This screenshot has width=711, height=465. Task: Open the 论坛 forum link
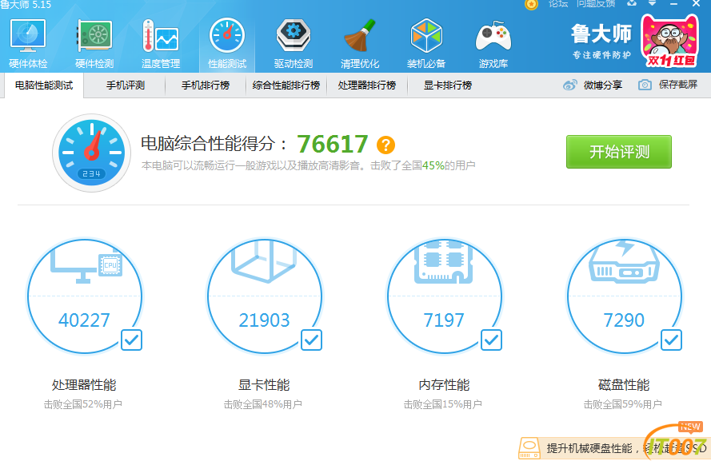pyautogui.click(x=557, y=4)
